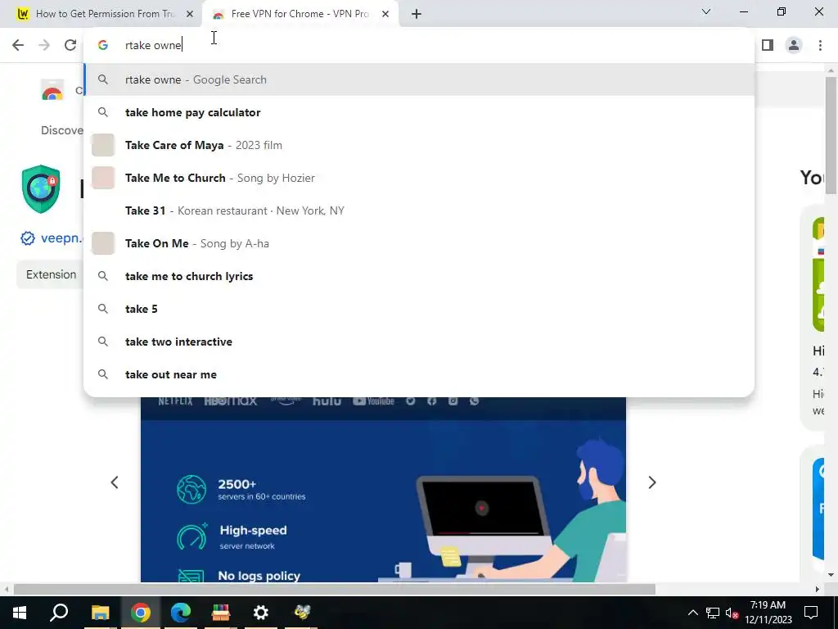
Task: Select 'Take Me to Church' song by Hozier suggestion
Action: 419,178
